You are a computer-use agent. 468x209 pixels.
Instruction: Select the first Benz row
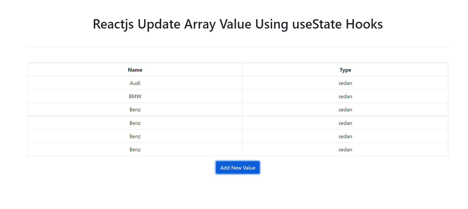135,109
